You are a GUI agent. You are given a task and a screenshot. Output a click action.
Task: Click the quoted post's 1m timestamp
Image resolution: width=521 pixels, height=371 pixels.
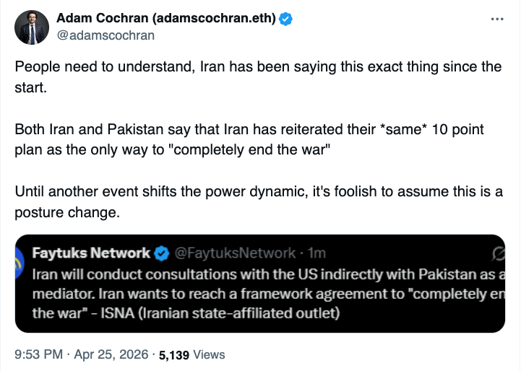(x=317, y=253)
